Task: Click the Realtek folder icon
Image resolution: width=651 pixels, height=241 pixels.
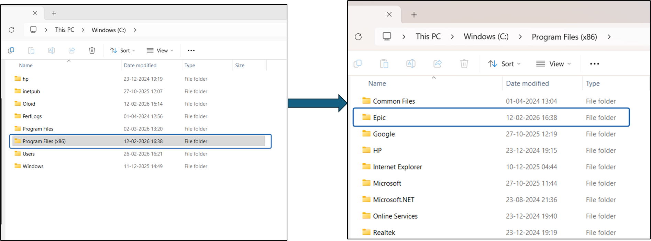Action: point(366,232)
